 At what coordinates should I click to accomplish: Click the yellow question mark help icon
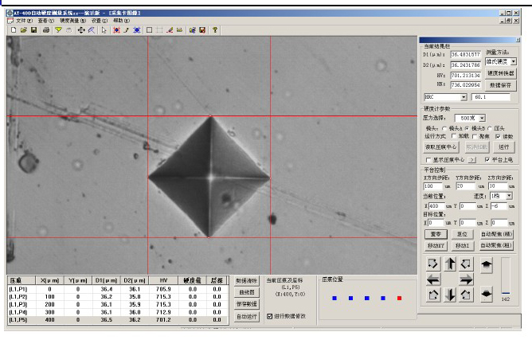(x=215, y=29)
